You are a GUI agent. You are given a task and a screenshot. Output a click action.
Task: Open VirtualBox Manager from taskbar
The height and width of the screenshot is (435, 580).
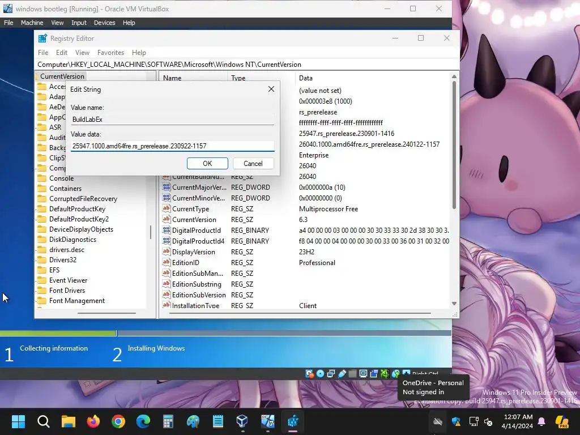(x=242, y=421)
